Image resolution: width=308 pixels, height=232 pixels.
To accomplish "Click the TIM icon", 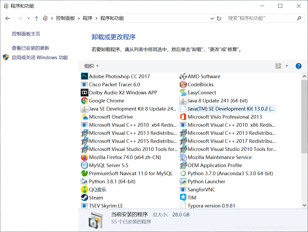I will click(x=183, y=198).
